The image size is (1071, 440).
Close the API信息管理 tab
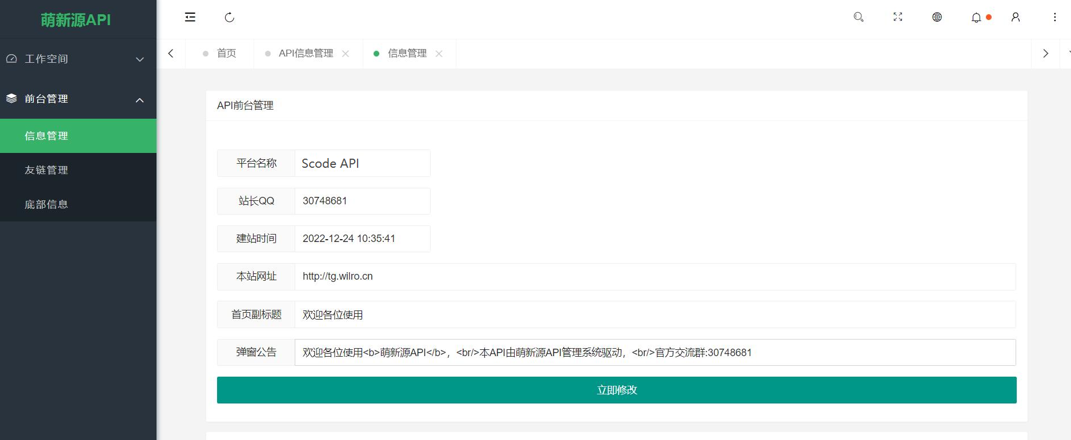[346, 54]
